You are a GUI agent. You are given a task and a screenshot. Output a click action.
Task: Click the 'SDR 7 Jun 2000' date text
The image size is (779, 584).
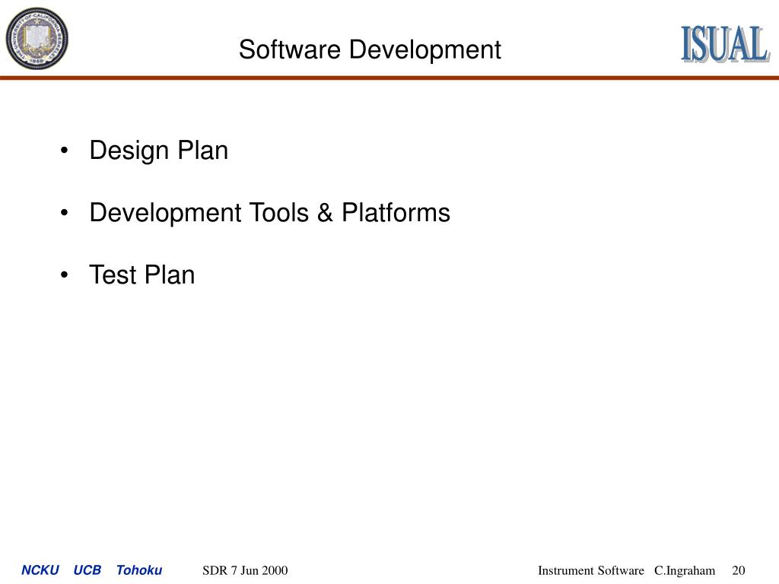pos(245,570)
